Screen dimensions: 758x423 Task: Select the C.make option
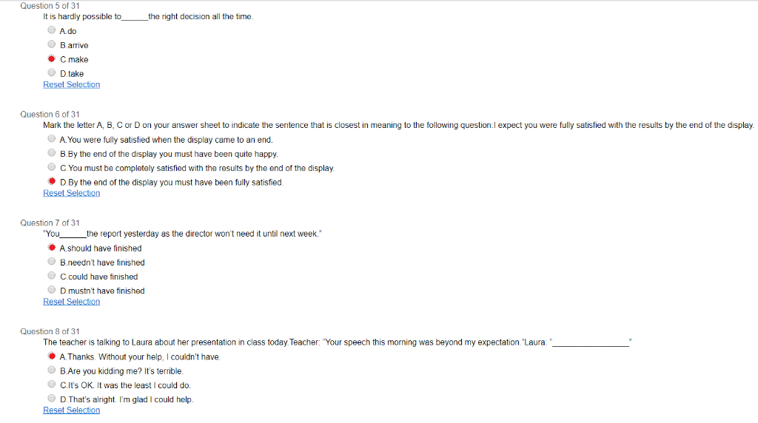point(52,58)
